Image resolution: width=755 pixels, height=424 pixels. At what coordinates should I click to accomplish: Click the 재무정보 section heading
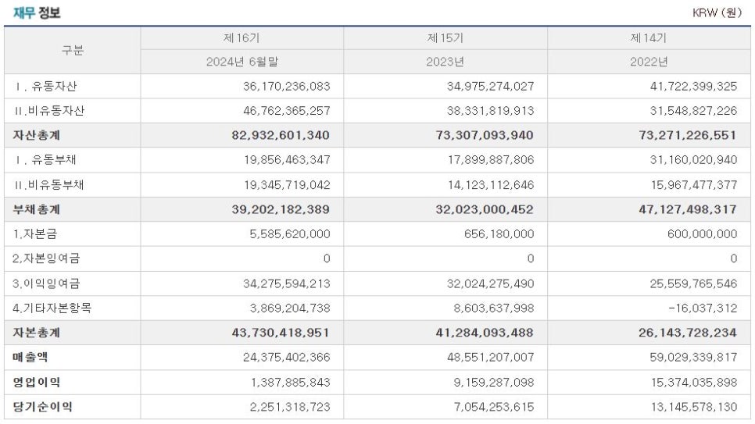[x=37, y=13]
